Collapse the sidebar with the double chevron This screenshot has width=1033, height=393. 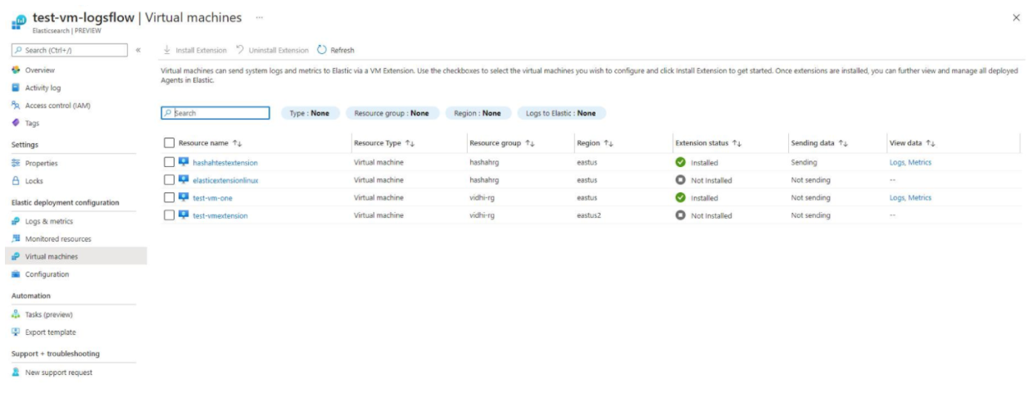(x=138, y=51)
